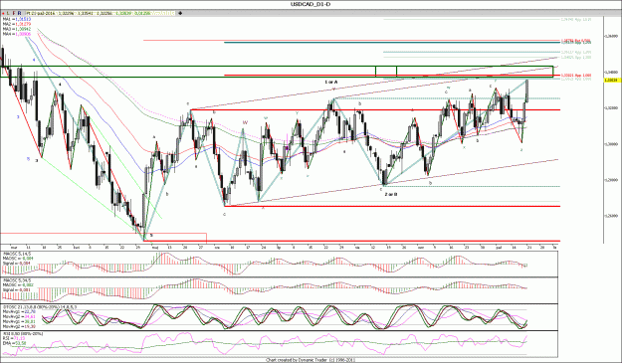Click the R button in chart toolbar
622x363 pixels.
coord(20,13)
